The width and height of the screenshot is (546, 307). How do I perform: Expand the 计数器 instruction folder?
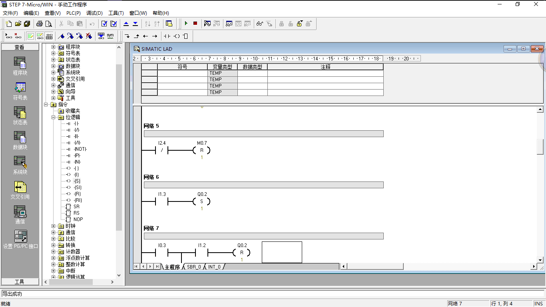point(54,251)
